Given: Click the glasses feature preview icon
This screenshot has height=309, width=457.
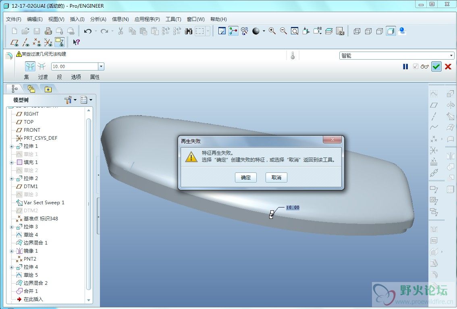Looking at the screenshot, I should (425, 67).
